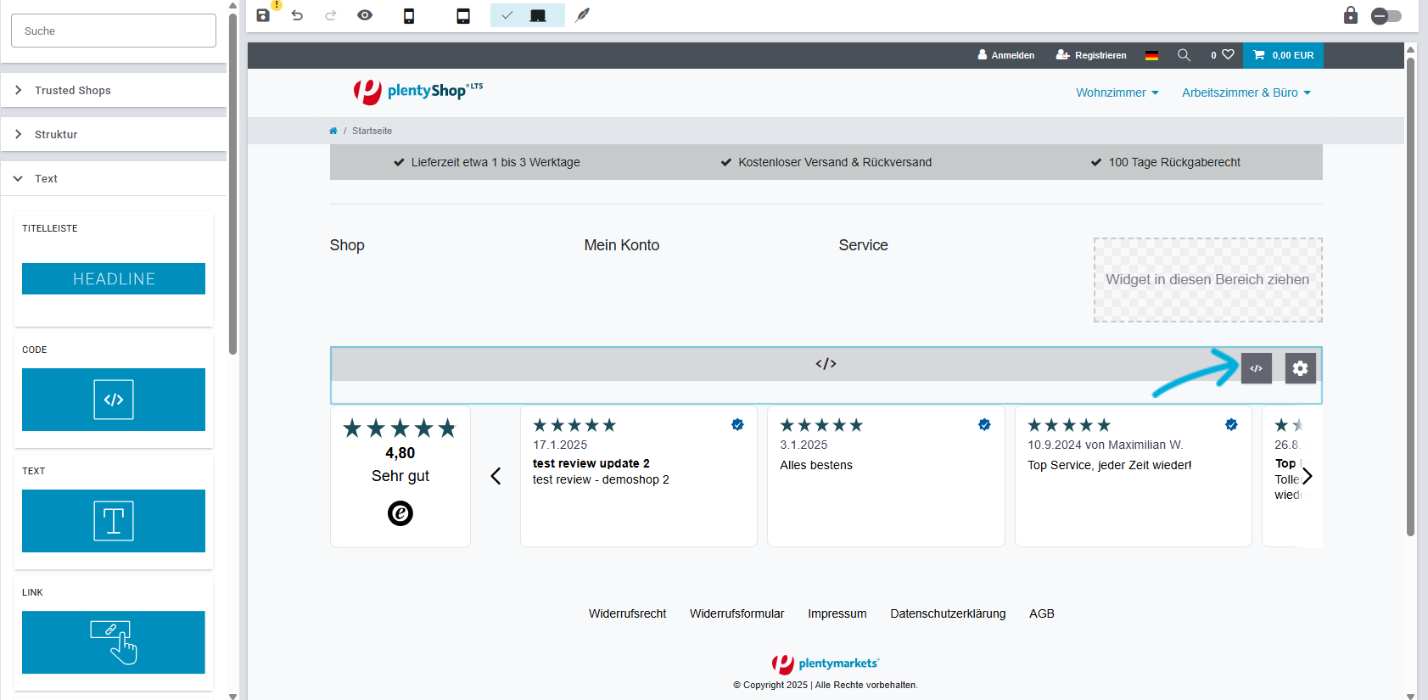Click the sidebar scroll-down arrow
The height and width of the screenshot is (700, 1428).
click(x=232, y=696)
